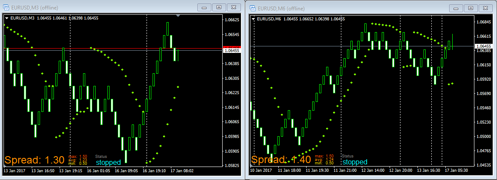
Task: Minimize the EURUSD,M3 chart window
Action: click(204, 7)
